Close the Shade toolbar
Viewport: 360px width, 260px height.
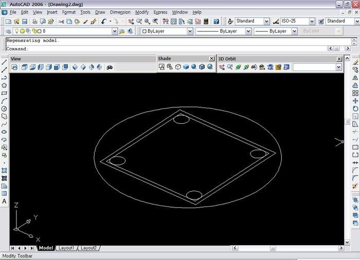[x=212, y=59]
